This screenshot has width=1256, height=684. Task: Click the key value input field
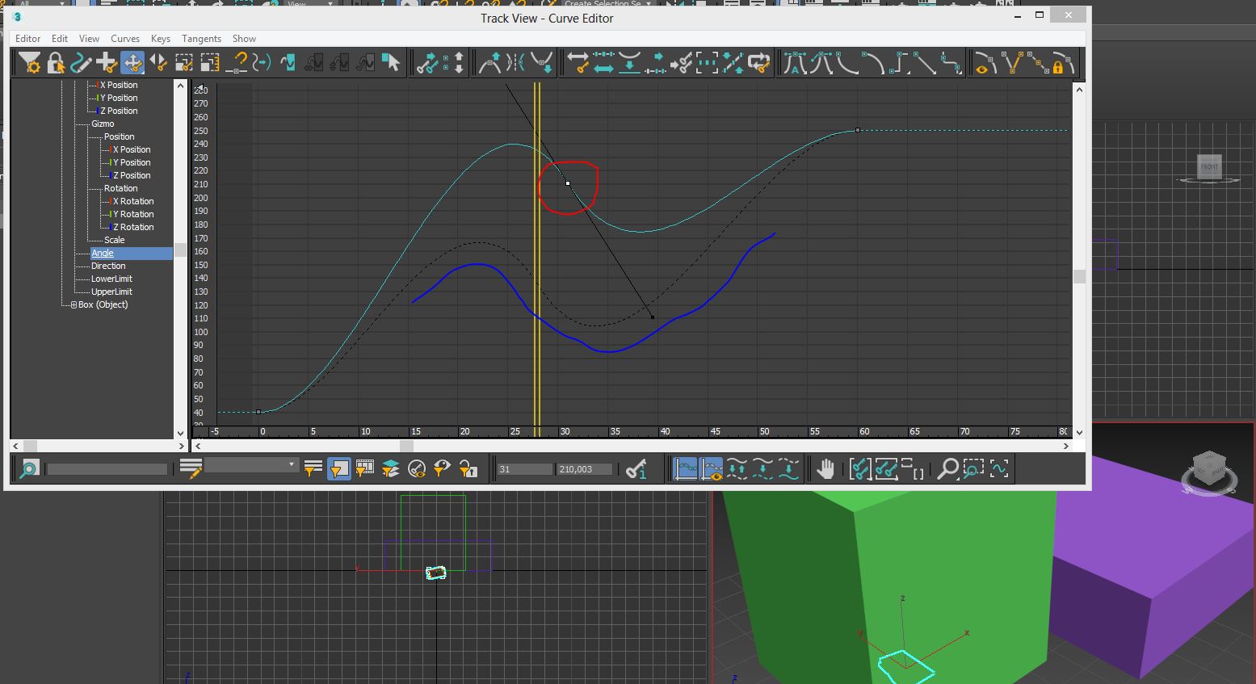[584, 469]
